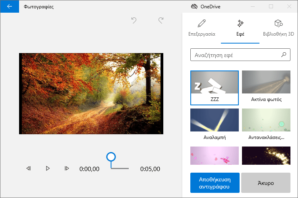Go back using the arrow button
The image size is (298, 198).
[10, 6]
